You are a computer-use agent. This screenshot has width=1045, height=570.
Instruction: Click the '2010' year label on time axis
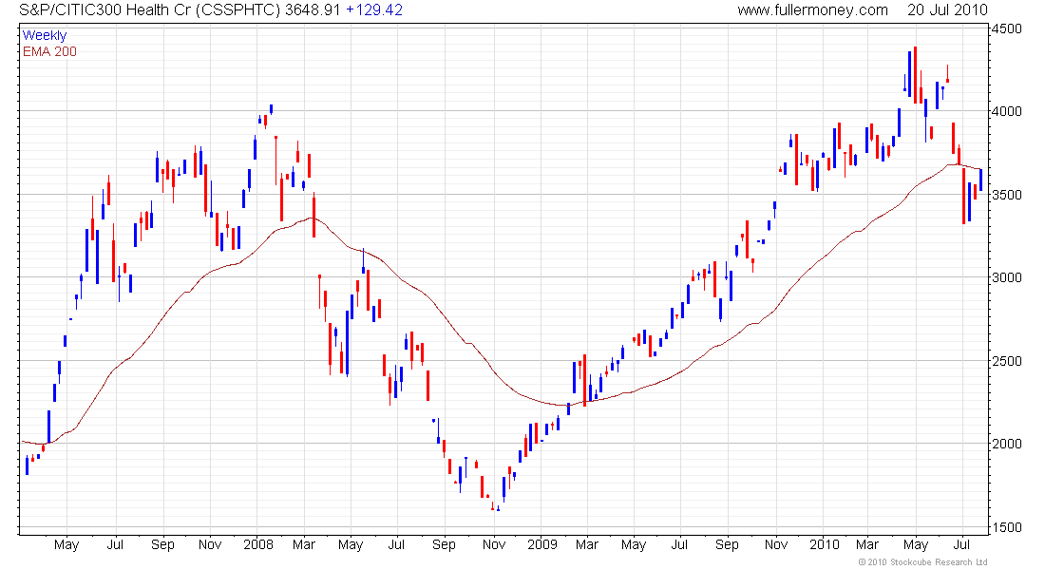(825, 544)
